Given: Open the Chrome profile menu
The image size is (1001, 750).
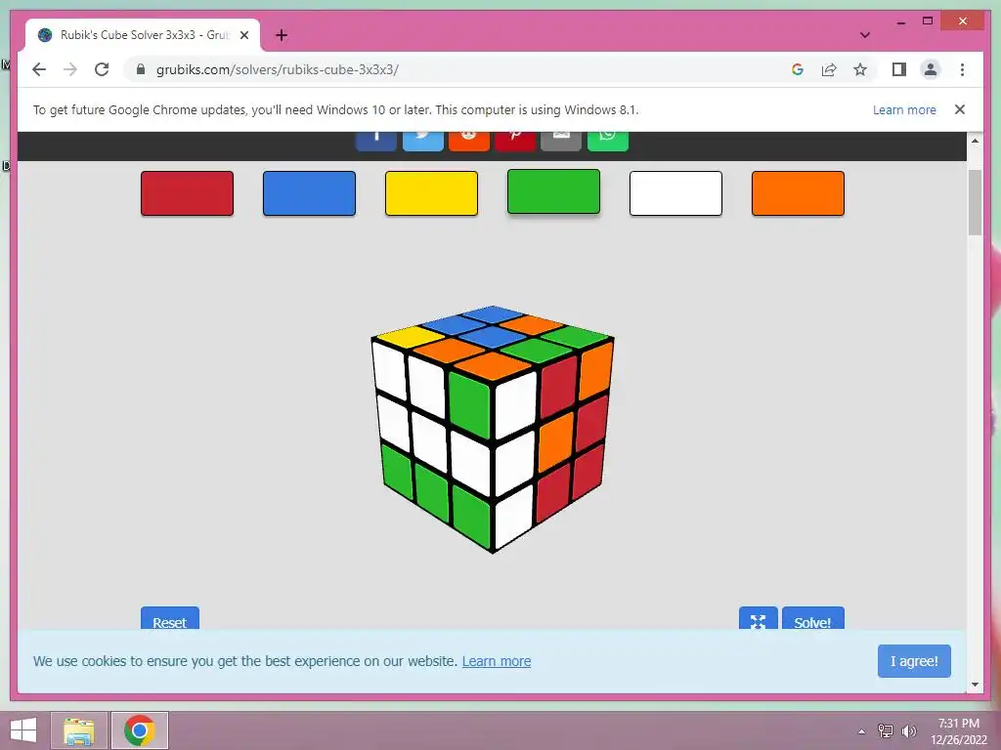Looking at the screenshot, I should 931,69.
